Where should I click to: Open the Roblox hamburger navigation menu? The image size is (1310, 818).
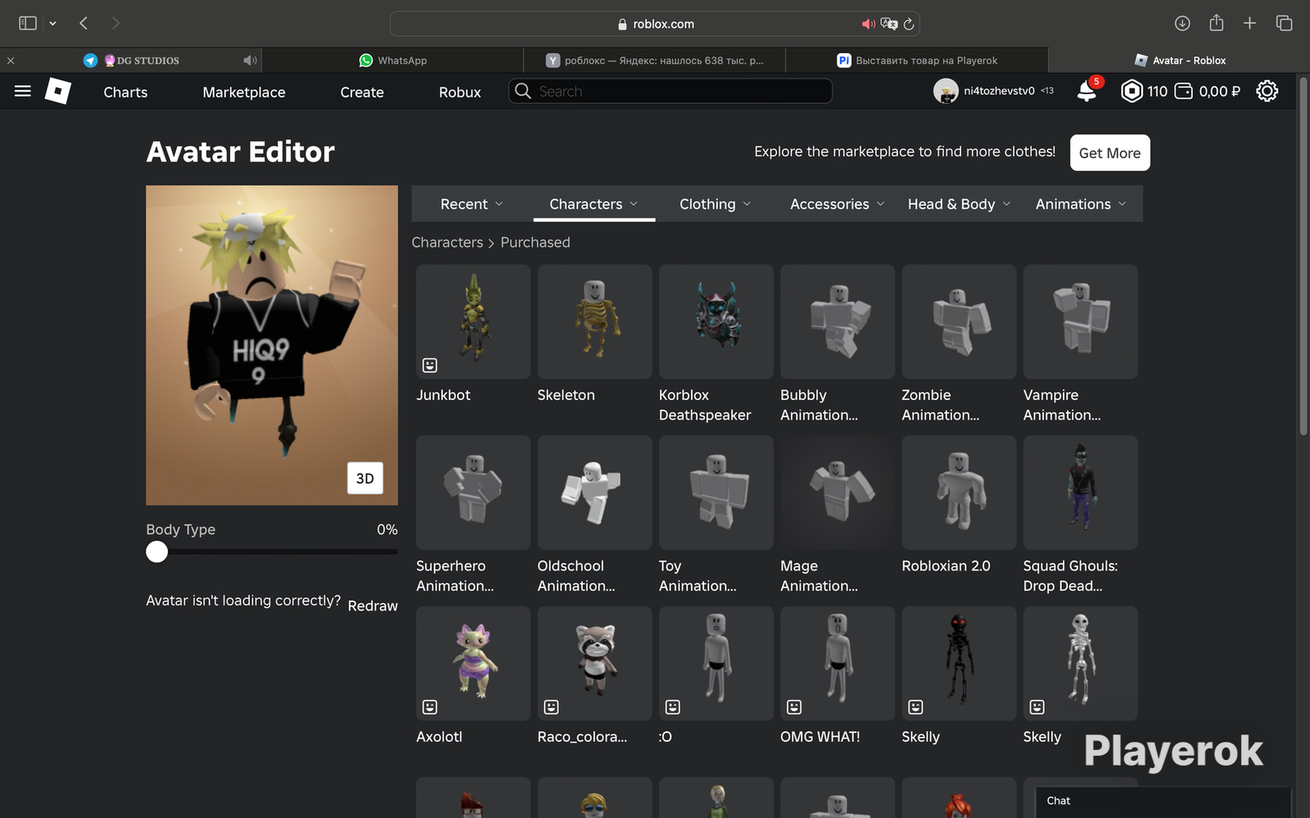pos(23,91)
